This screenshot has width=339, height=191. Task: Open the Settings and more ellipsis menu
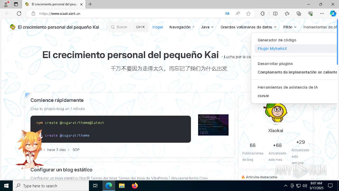[322, 14]
